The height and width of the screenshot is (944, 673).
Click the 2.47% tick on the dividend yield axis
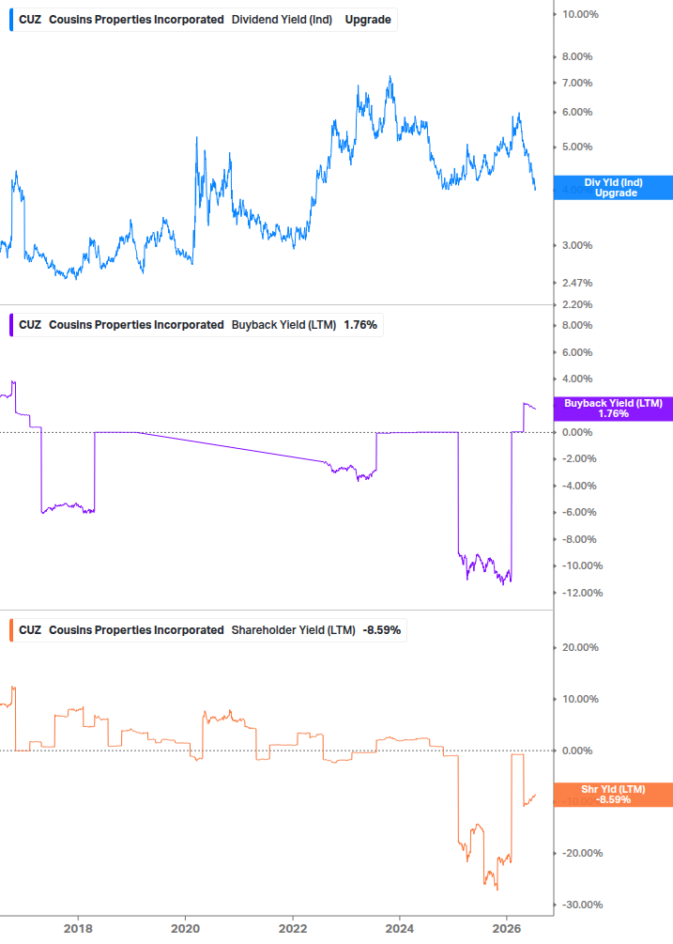(x=577, y=283)
